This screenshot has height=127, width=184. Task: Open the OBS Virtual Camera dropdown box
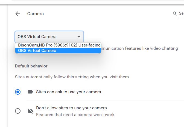pos(49,36)
